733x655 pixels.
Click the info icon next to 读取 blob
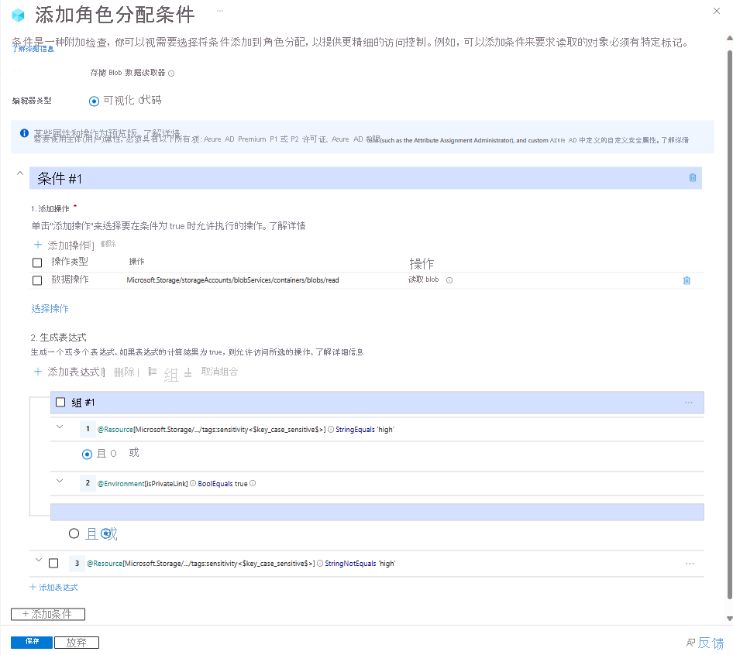449,280
